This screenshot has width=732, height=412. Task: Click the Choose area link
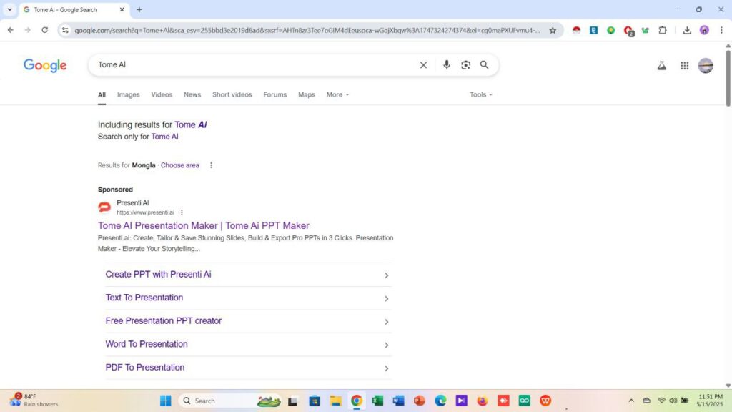click(179, 165)
